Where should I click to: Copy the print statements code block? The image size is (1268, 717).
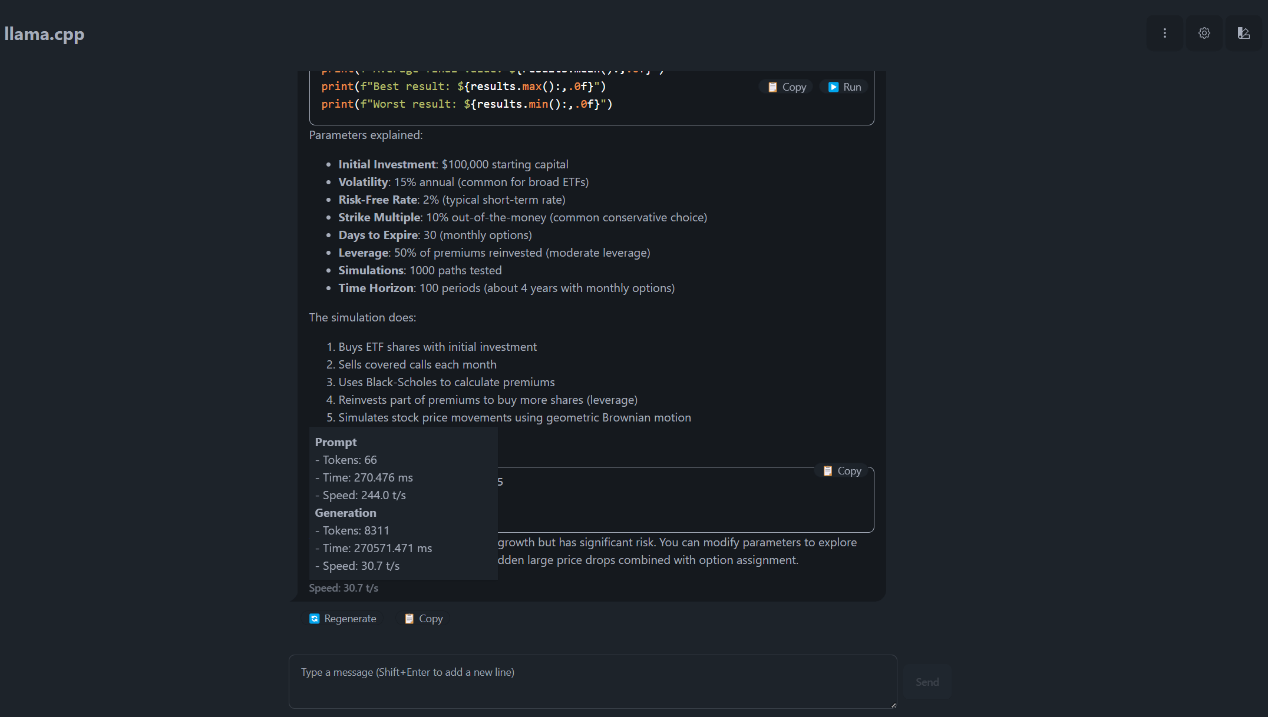785,87
